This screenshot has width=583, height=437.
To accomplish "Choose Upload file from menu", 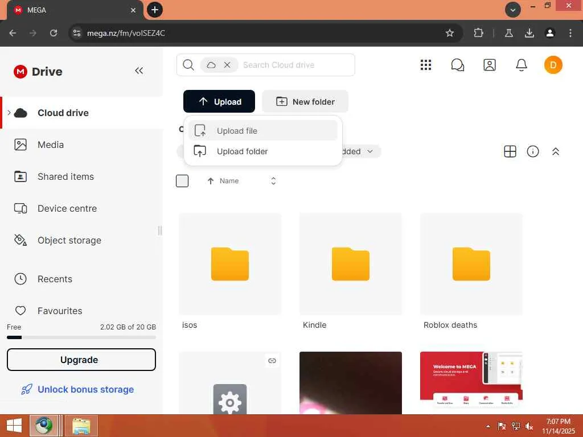I will [x=262, y=130].
